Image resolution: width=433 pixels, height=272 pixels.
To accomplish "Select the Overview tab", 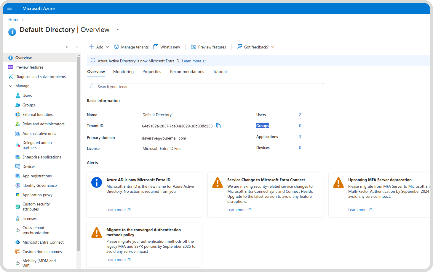I will click(x=96, y=72).
